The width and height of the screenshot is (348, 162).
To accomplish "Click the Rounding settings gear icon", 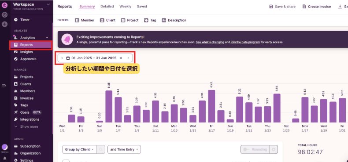I will pyautogui.click(x=274, y=149).
